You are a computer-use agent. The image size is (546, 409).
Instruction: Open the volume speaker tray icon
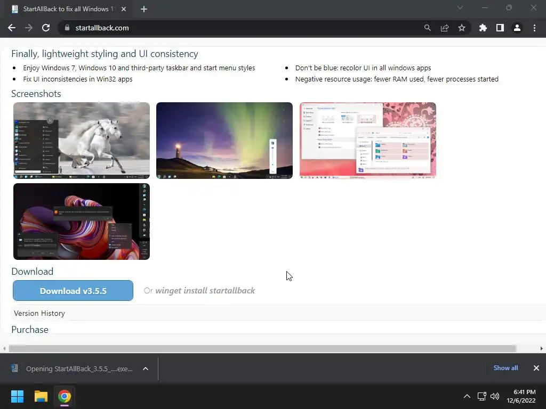[495, 396]
